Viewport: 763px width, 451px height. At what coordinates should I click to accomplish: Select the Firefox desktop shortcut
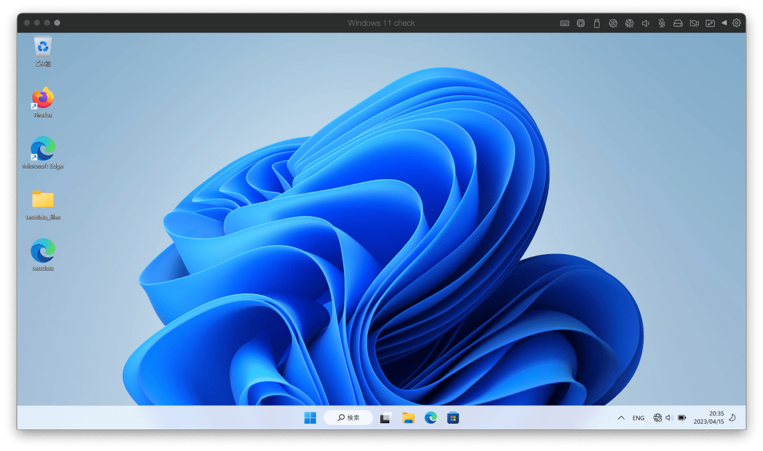pos(43,102)
